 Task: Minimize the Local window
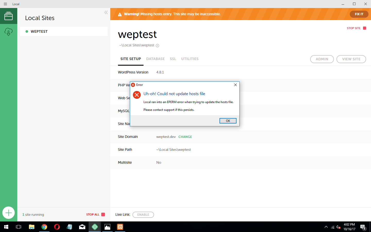tap(343, 4)
